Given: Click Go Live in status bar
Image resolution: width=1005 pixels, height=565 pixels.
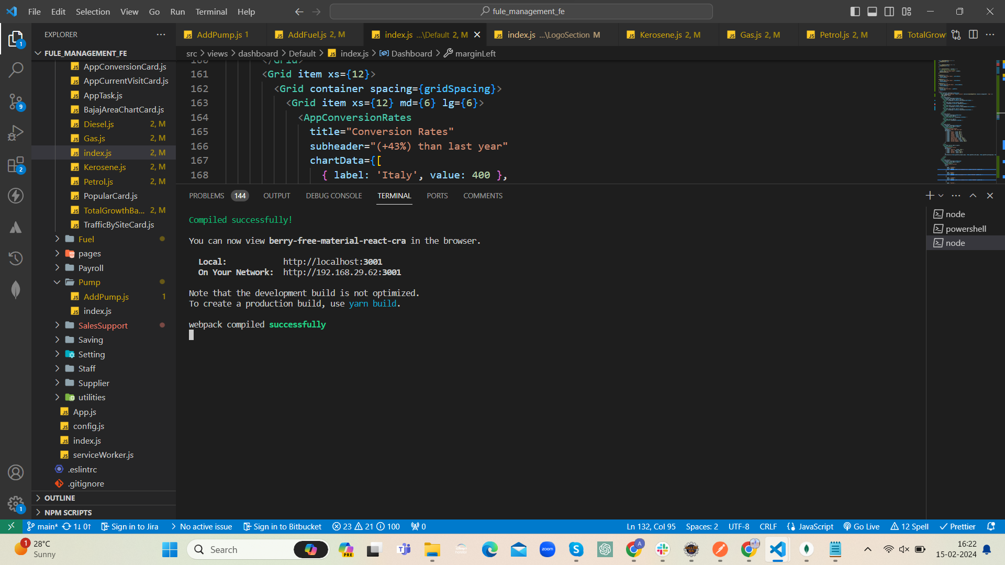Looking at the screenshot, I should 862,526.
